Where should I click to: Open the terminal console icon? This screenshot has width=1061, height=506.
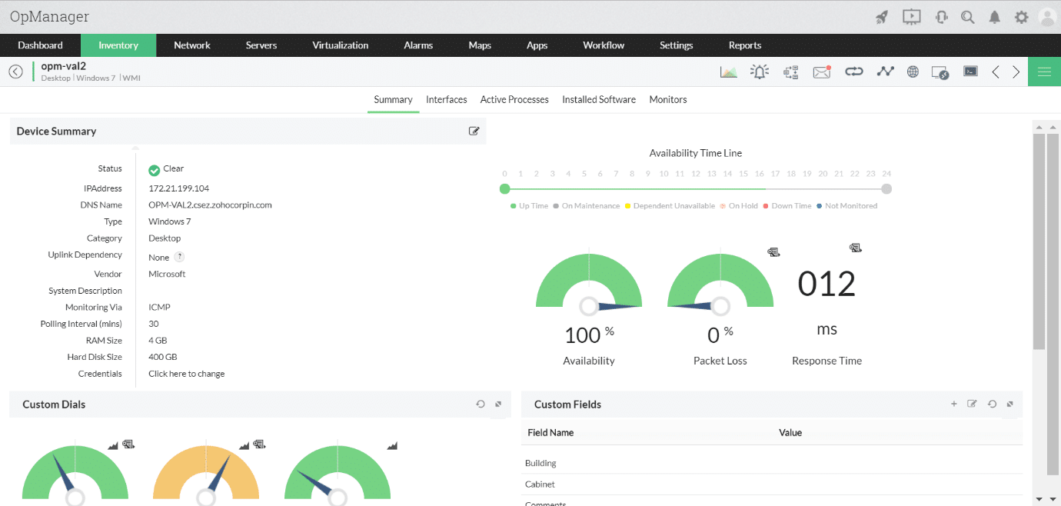point(971,72)
